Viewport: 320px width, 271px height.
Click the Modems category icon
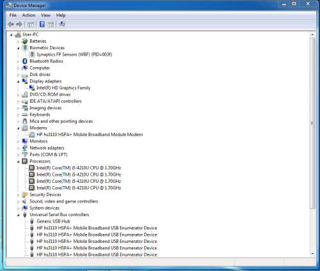coord(25,128)
